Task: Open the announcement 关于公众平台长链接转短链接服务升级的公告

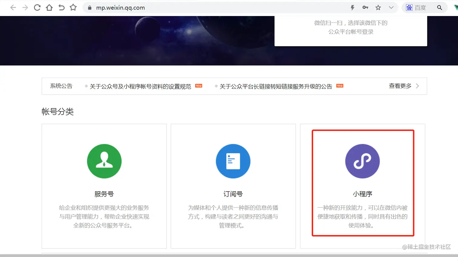Action: pos(276,86)
